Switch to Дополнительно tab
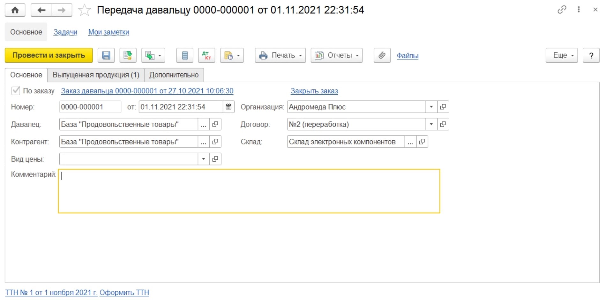Screen dimensions: 606x300 (174, 75)
